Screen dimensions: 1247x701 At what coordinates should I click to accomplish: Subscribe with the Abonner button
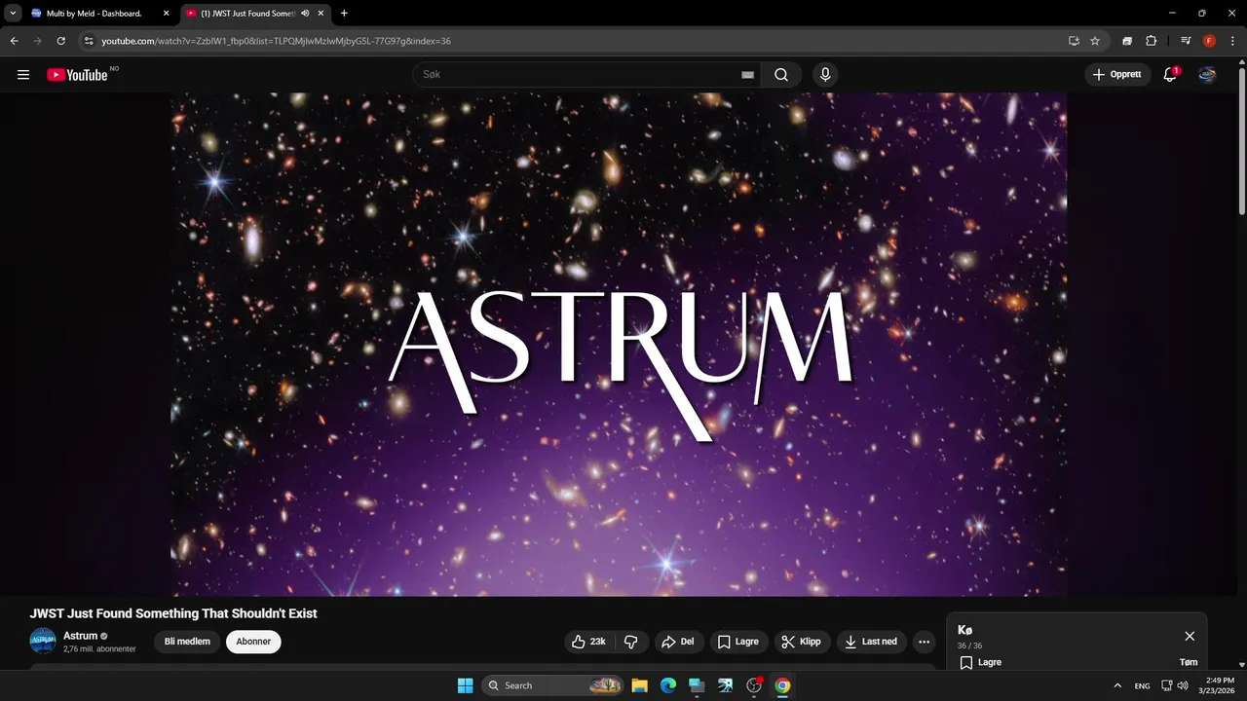253,642
